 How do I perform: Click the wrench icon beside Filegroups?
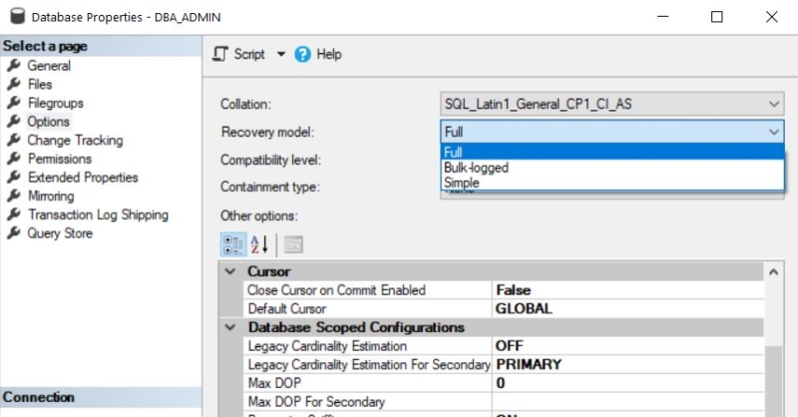point(14,103)
